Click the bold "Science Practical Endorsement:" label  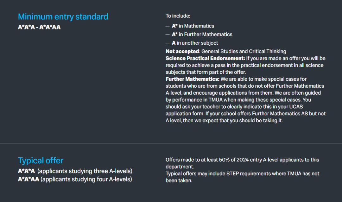205,58
